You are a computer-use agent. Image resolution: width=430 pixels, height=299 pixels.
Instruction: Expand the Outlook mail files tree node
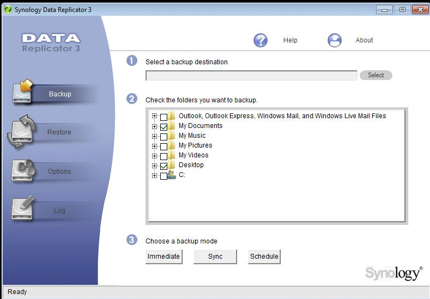[x=155, y=116]
